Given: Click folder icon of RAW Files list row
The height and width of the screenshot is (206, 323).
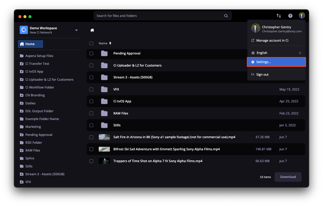Looking at the screenshot, I should click(104, 113).
